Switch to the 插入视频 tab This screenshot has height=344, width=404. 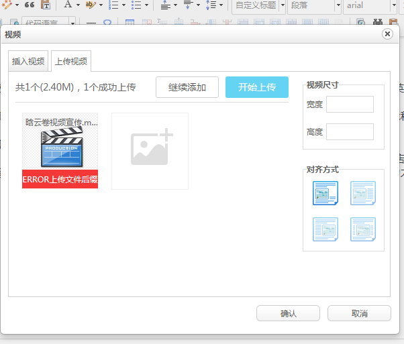point(28,61)
